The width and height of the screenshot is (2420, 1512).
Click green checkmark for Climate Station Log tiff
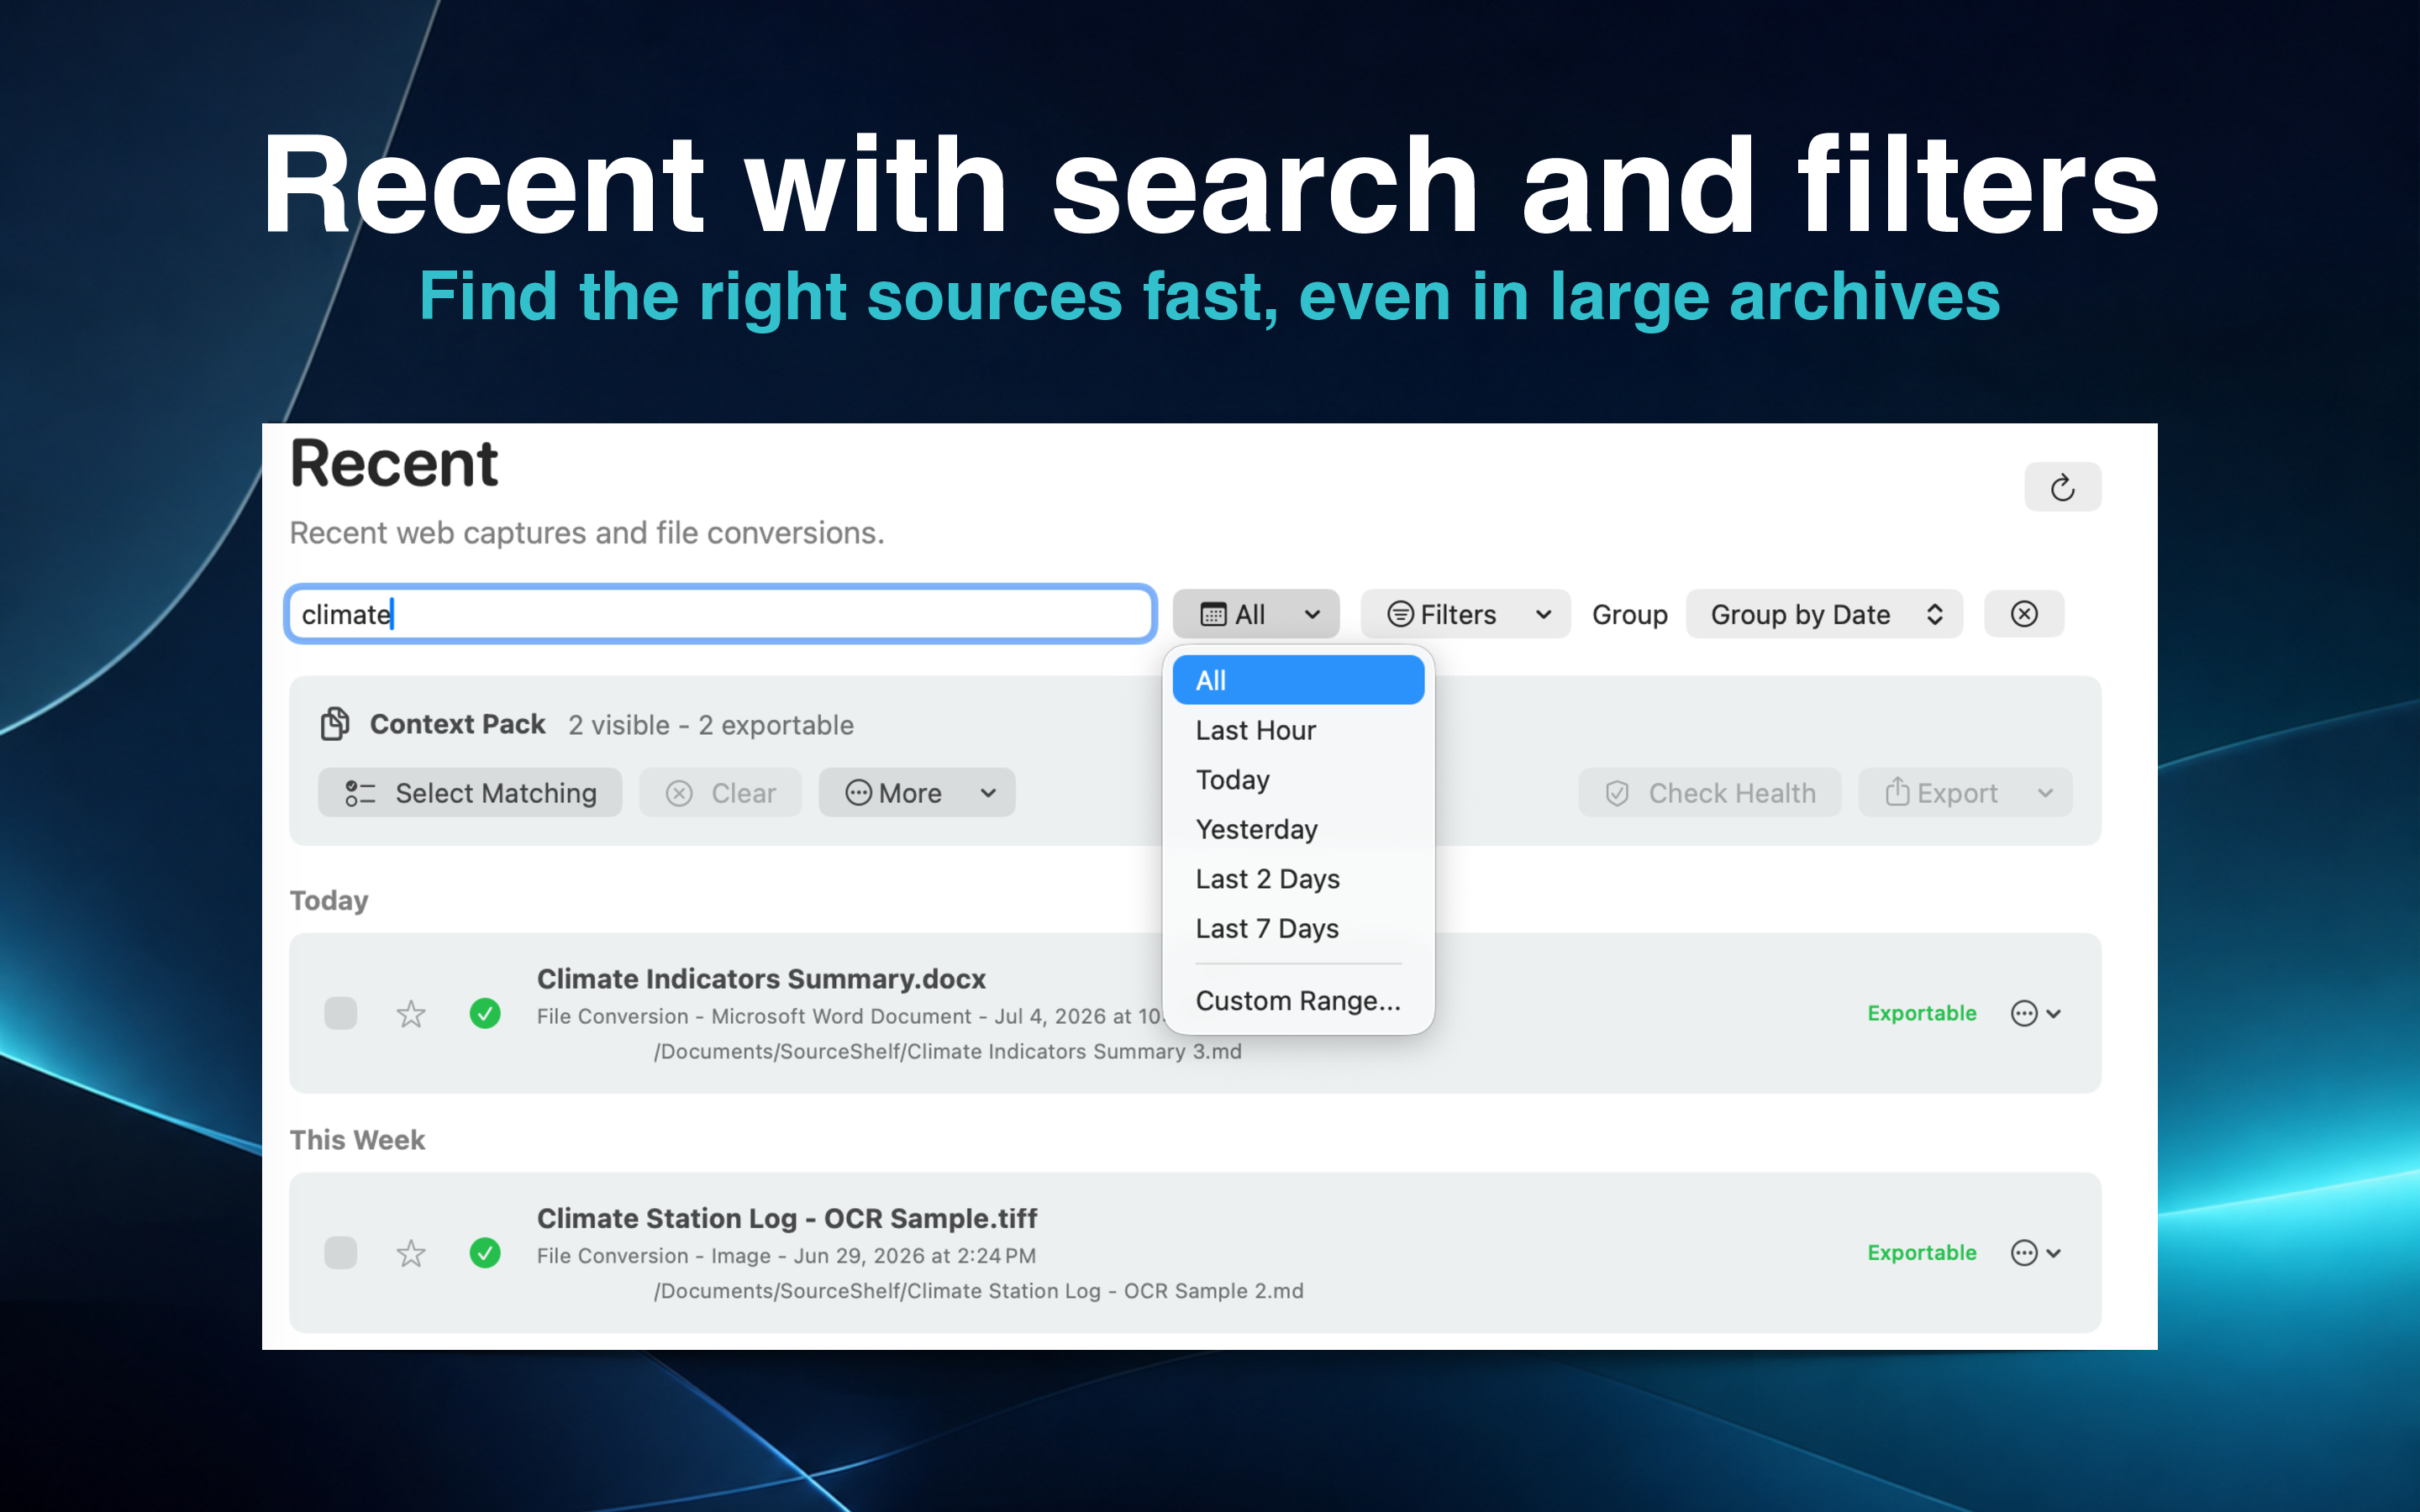pos(485,1252)
